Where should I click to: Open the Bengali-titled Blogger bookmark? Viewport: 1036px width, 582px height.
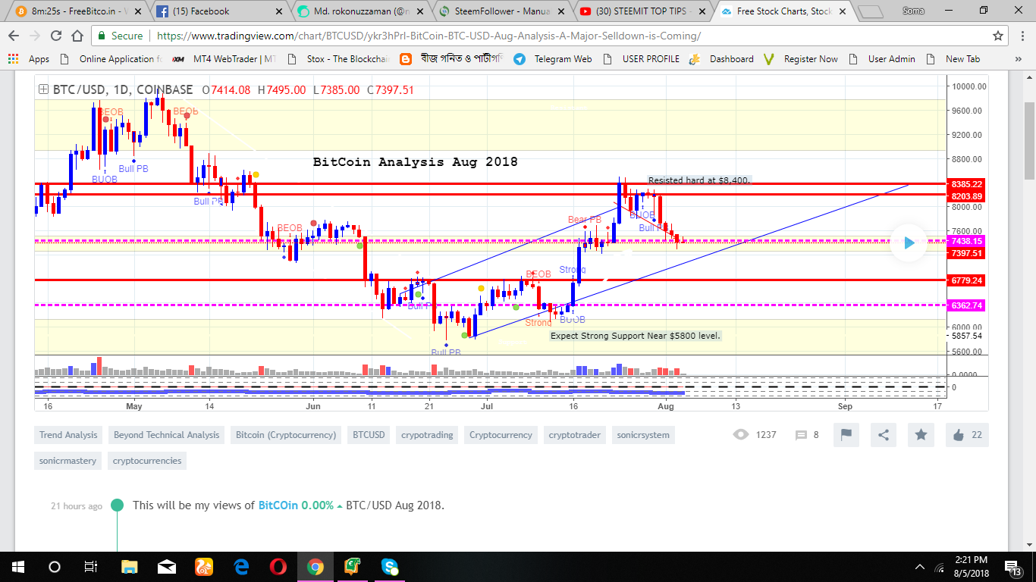(452, 59)
